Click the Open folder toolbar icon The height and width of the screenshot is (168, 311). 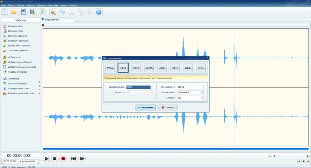14,12
